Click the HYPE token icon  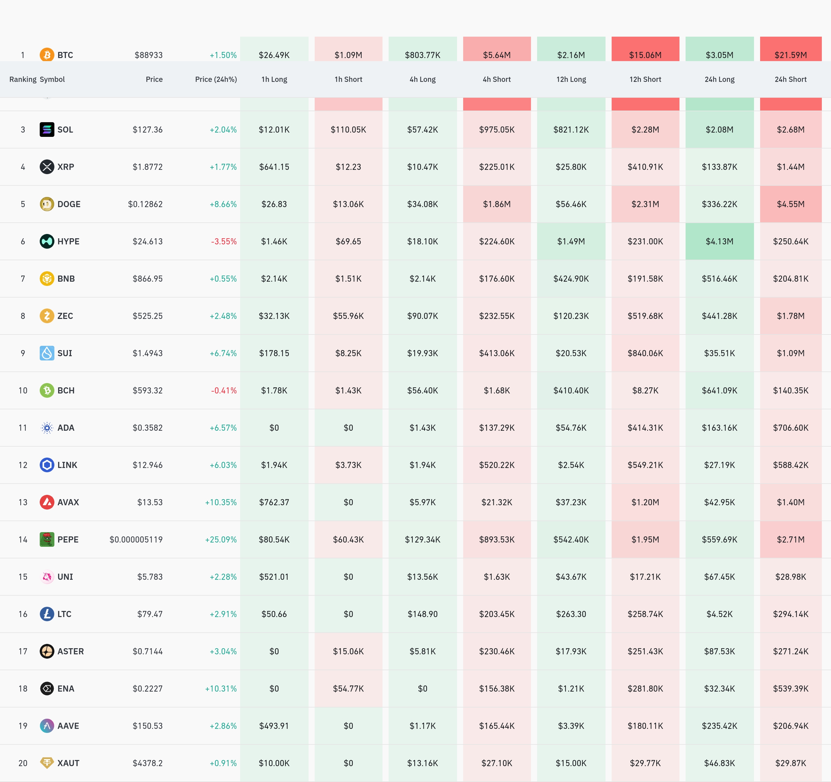coord(47,241)
